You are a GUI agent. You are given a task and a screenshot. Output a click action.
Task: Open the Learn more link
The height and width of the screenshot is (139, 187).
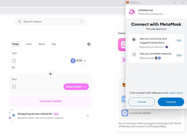click(x=176, y=93)
